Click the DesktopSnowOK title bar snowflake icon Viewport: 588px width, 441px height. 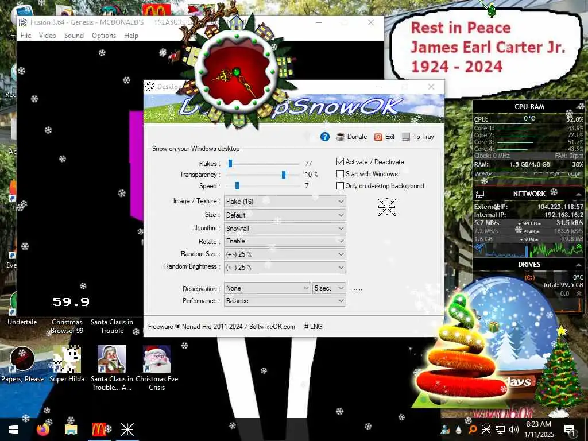point(150,87)
